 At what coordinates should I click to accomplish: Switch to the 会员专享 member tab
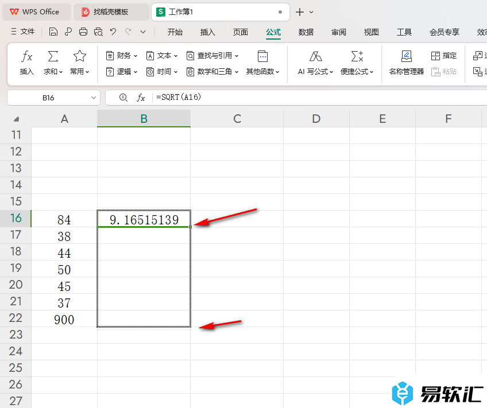(x=444, y=32)
